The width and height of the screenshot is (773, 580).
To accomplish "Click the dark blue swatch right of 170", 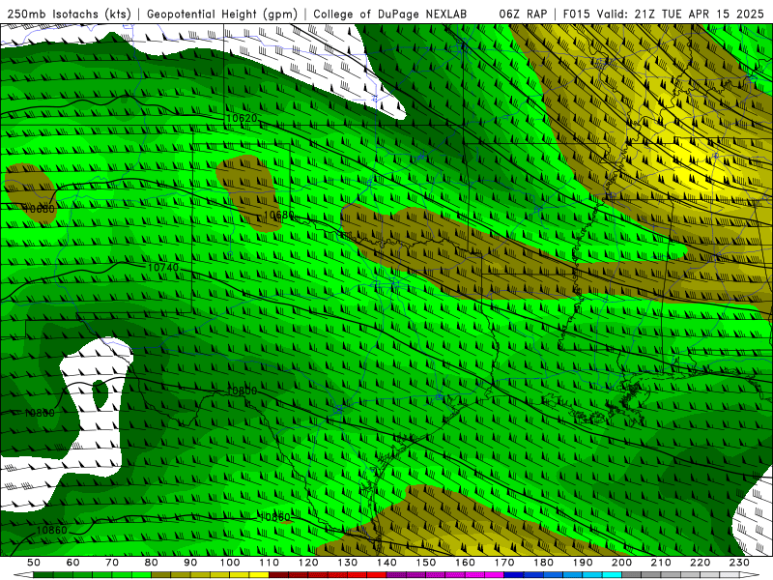I will (514, 575).
